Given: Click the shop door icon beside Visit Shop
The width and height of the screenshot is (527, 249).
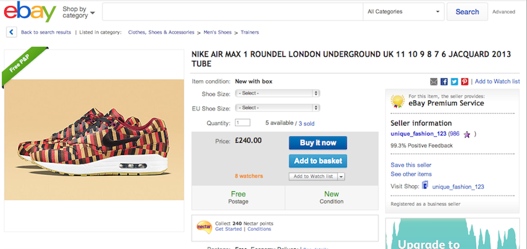Looking at the screenshot, I should (x=425, y=186).
